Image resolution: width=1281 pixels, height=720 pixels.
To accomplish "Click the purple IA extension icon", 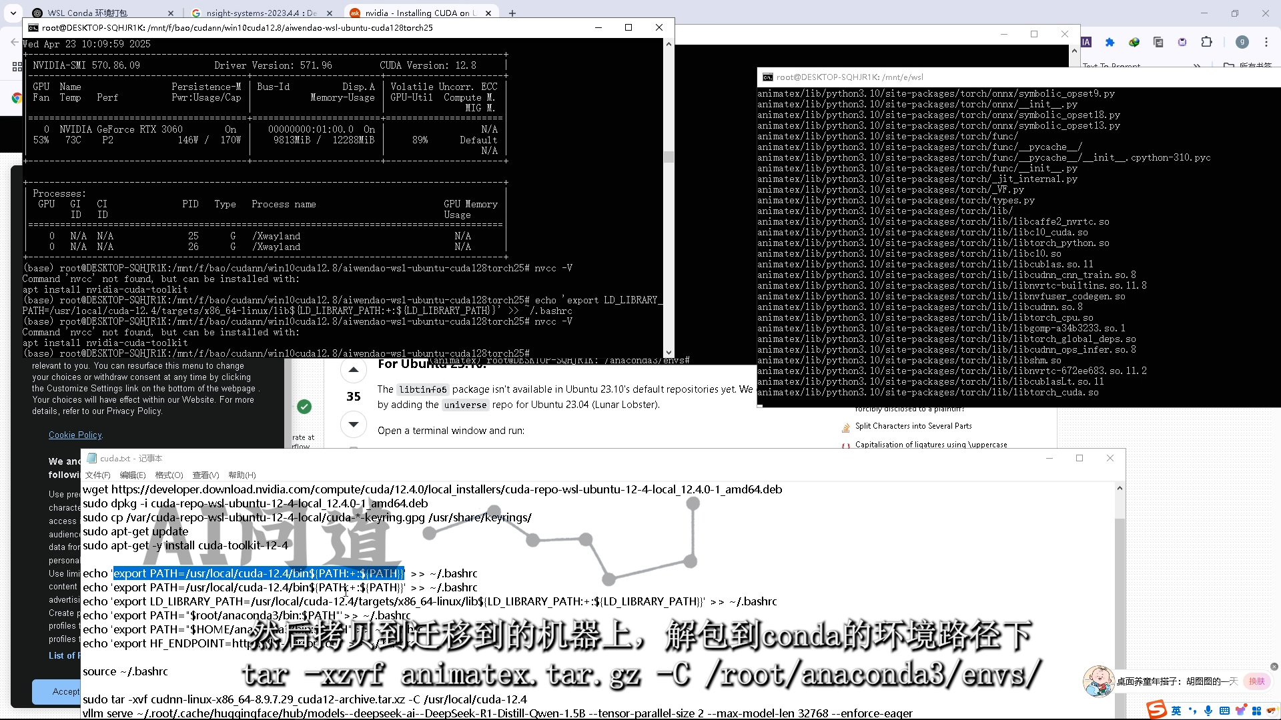I will click(1086, 42).
